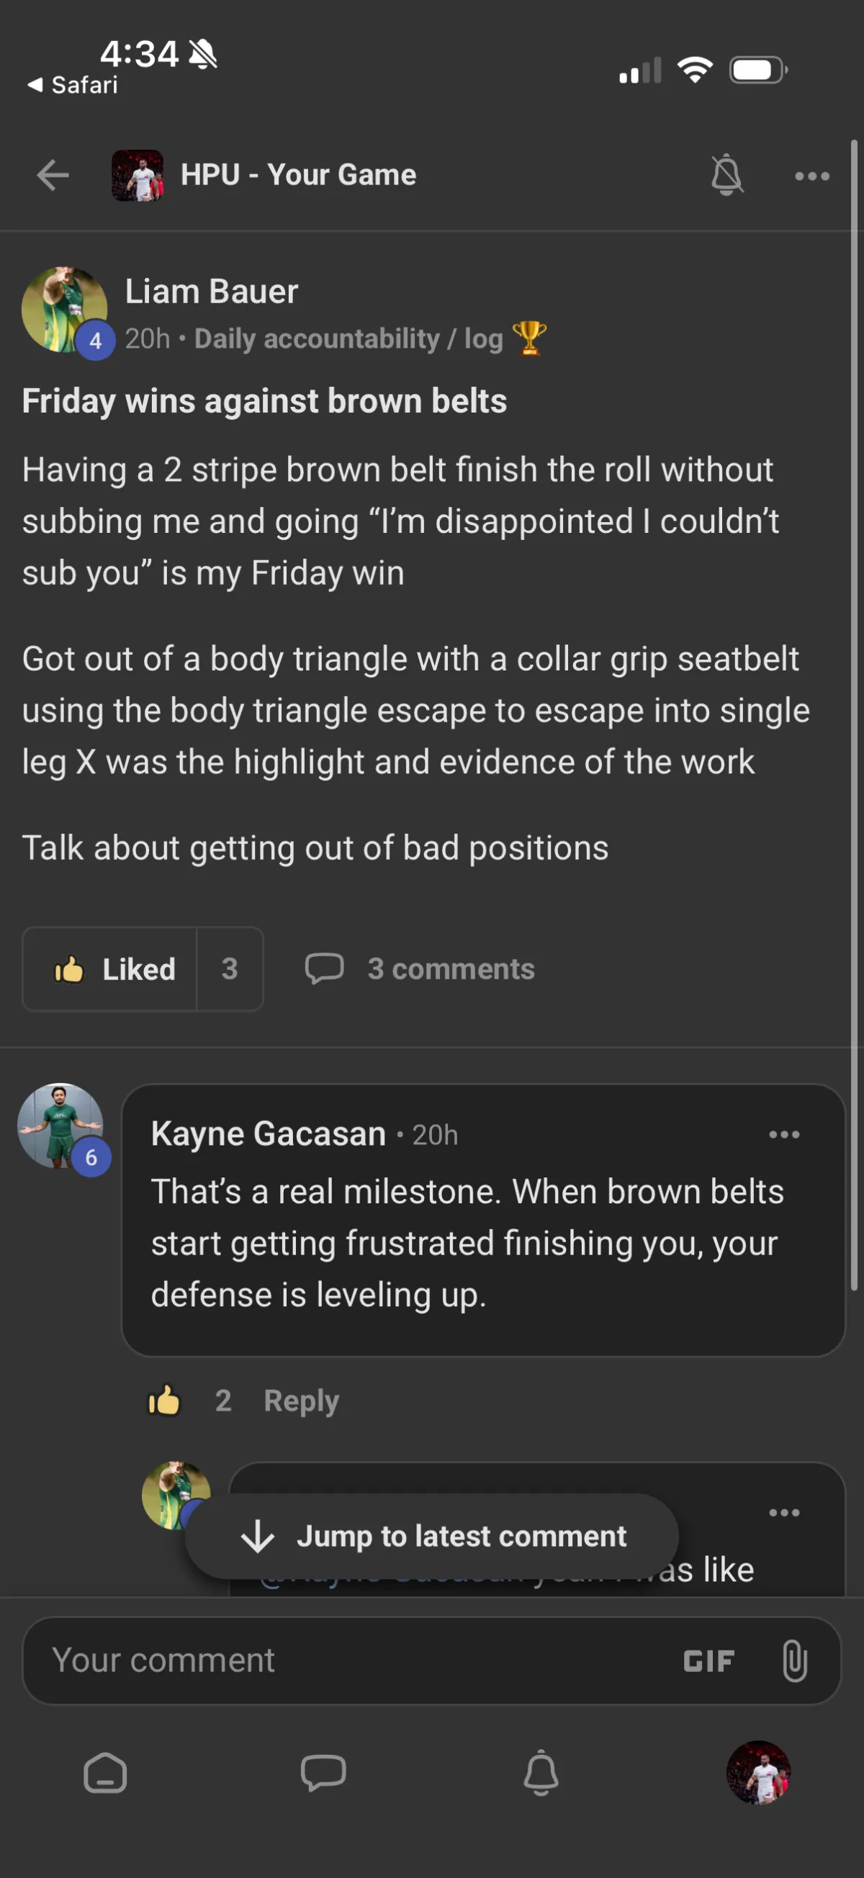Open the Chat tab in bottom bar
This screenshot has height=1878, width=864.
click(323, 1772)
